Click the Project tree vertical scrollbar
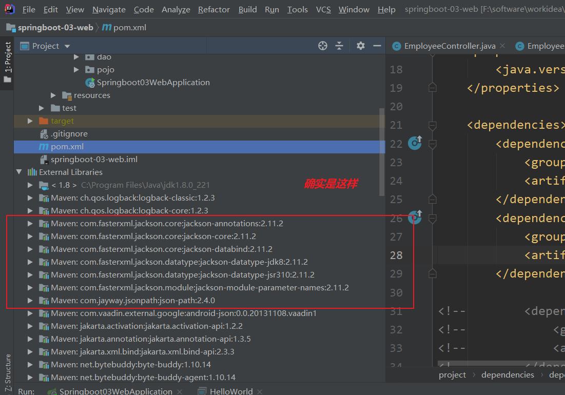This screenshot has height=395, width=565. pyautogui.click(x=382, y=152)
